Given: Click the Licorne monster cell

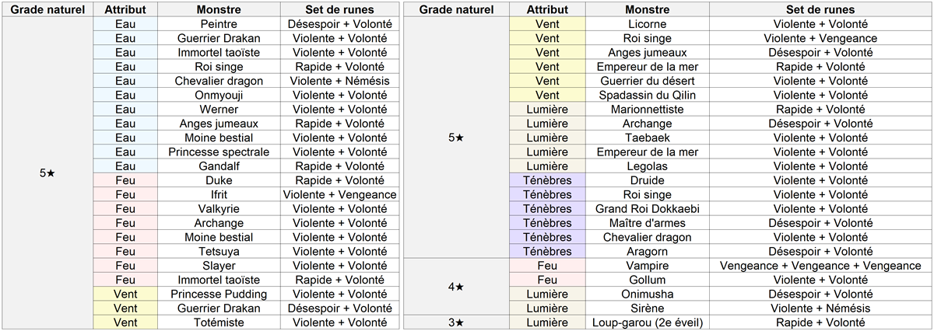Looking at the screenshot, I should tap(647, 24).
